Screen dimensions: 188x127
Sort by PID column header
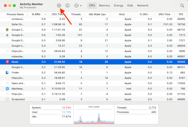pos(181,14)
